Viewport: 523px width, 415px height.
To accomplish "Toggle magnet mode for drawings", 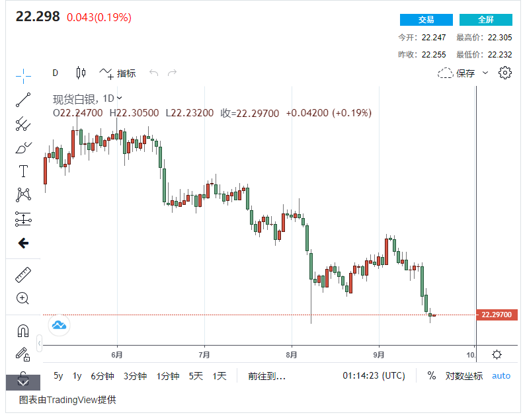I will pos(23,330).
